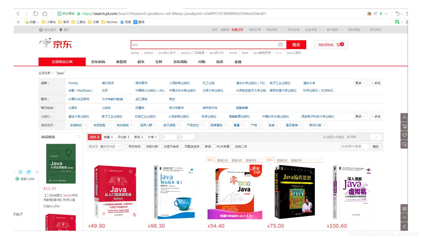Sort results by 销量
421x239 pixels.
tap(108, 137)
